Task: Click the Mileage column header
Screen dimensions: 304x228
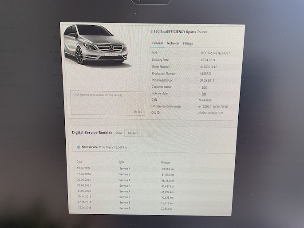Action: tap(165, 163)
